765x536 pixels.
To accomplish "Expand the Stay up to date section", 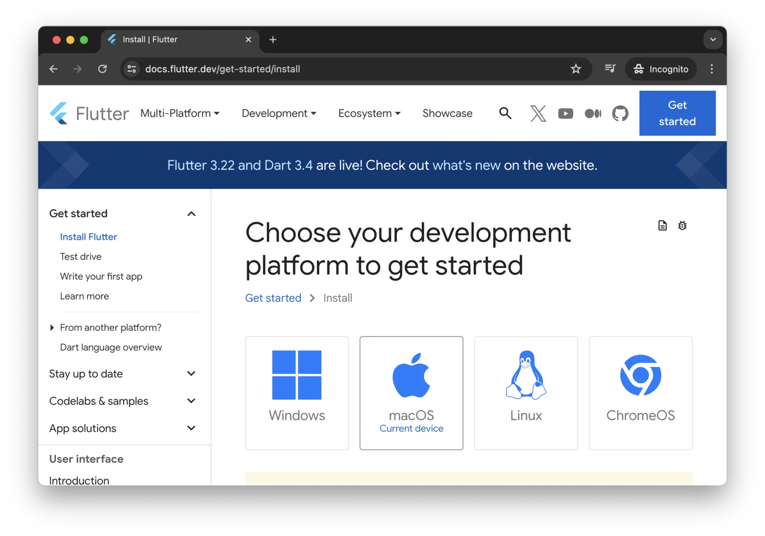I will point(191,374).
